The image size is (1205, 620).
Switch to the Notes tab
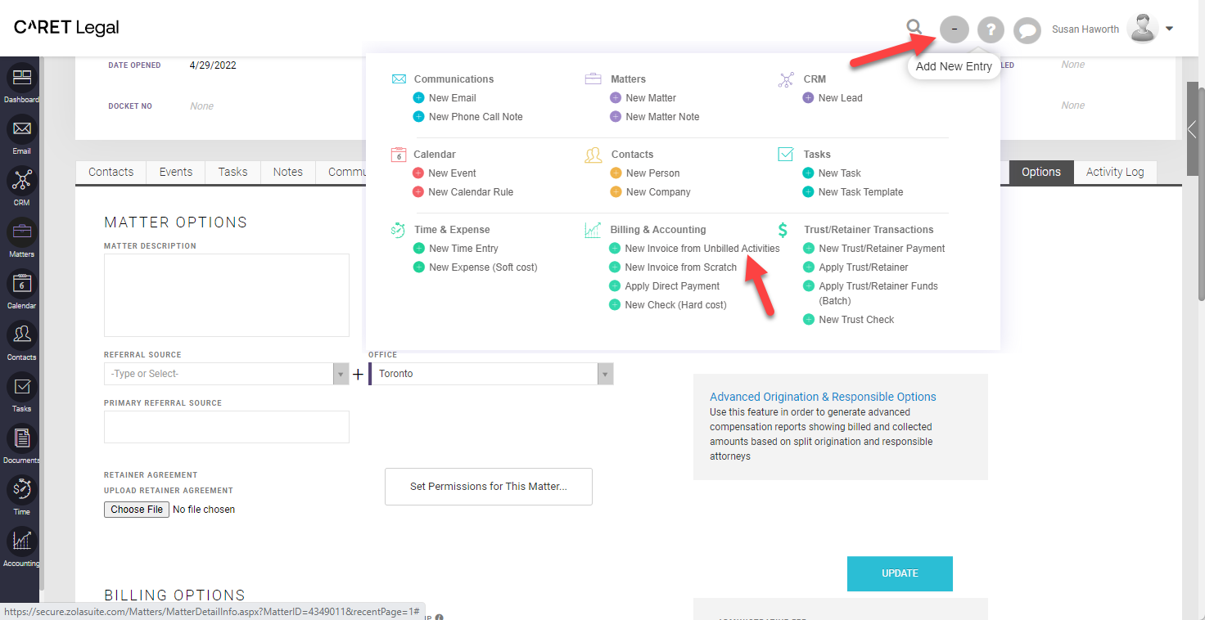click(288, 172)
